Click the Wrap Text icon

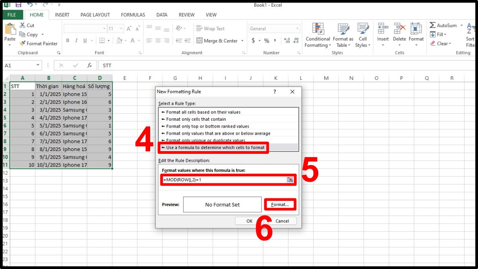200,29
